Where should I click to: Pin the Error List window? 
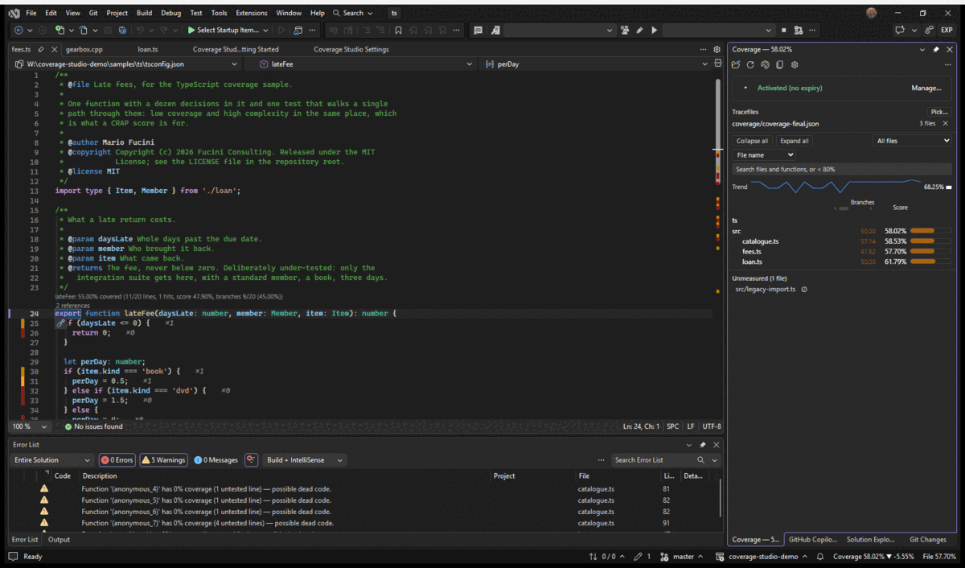pos(703,445)
